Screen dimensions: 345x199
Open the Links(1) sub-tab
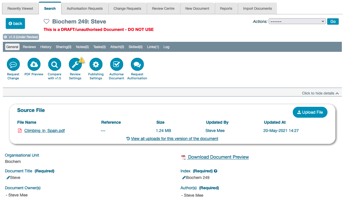[x=153, y=47]
